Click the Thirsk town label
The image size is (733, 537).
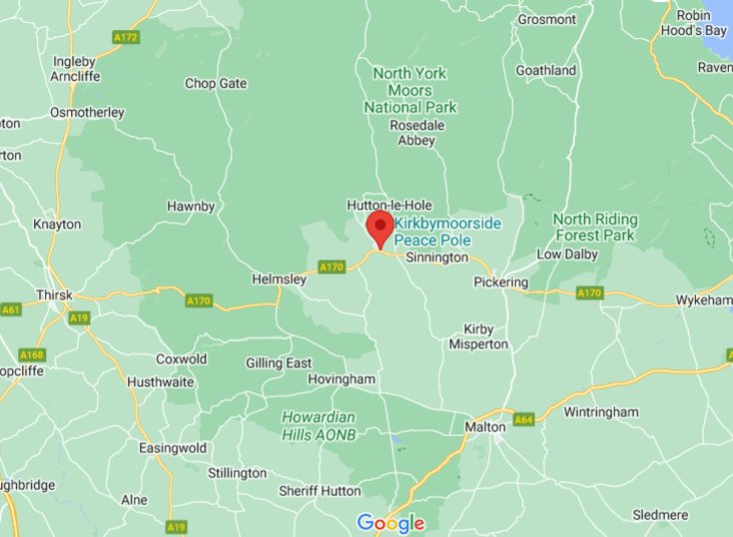54,294
